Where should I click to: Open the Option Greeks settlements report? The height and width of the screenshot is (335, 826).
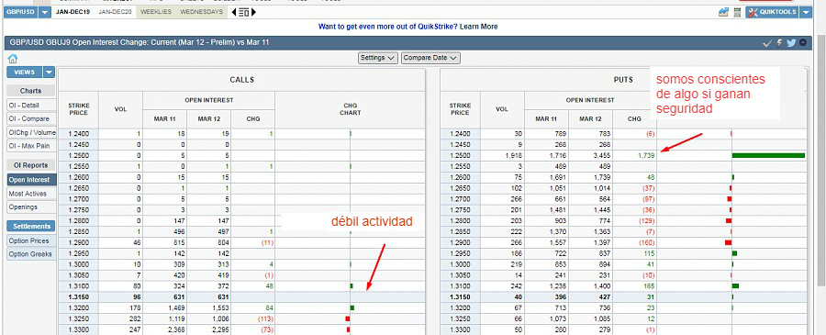(x=31, y=254)
